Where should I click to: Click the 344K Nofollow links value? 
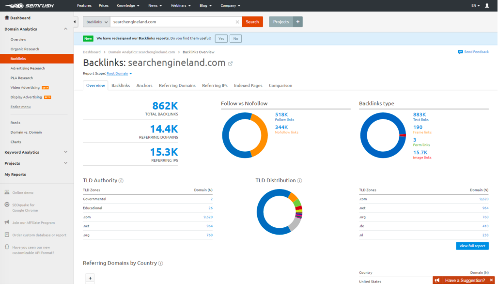click(281, 127)
